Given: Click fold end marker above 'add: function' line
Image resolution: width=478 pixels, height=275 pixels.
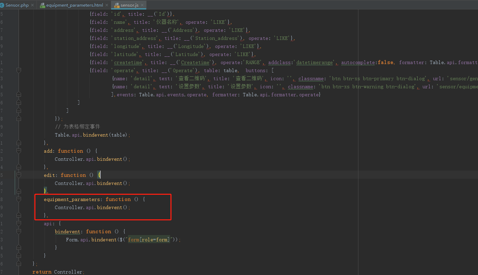Looking at the screenshot, I should [19, 143].
